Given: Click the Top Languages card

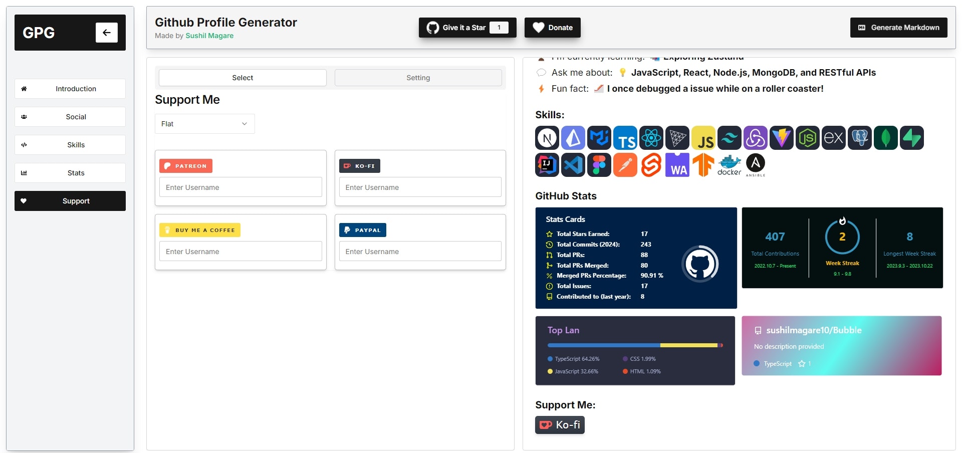Looking at the screenshot, I should pos(635,350).
